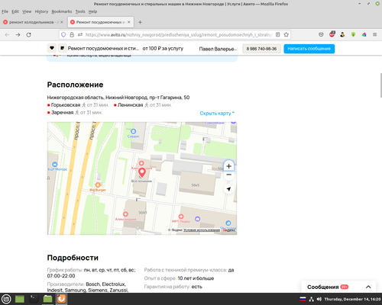Click the Заречная metro station text

[x=63, y=112]
